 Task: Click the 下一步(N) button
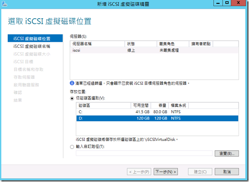pos(165,172)
